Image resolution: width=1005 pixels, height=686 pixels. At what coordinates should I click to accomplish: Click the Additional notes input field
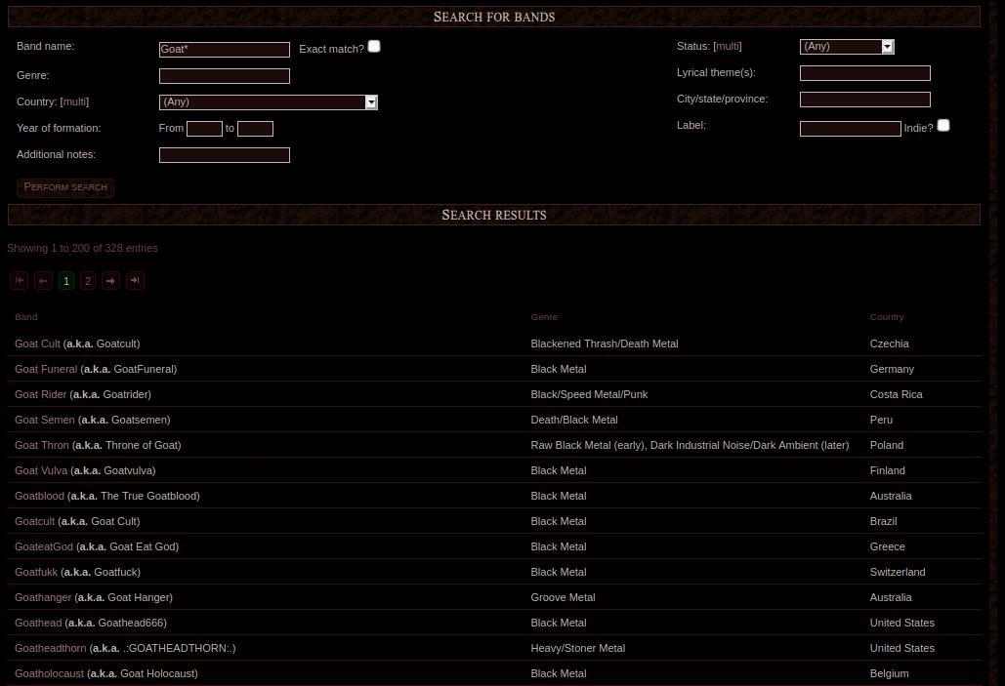(225, 155)
